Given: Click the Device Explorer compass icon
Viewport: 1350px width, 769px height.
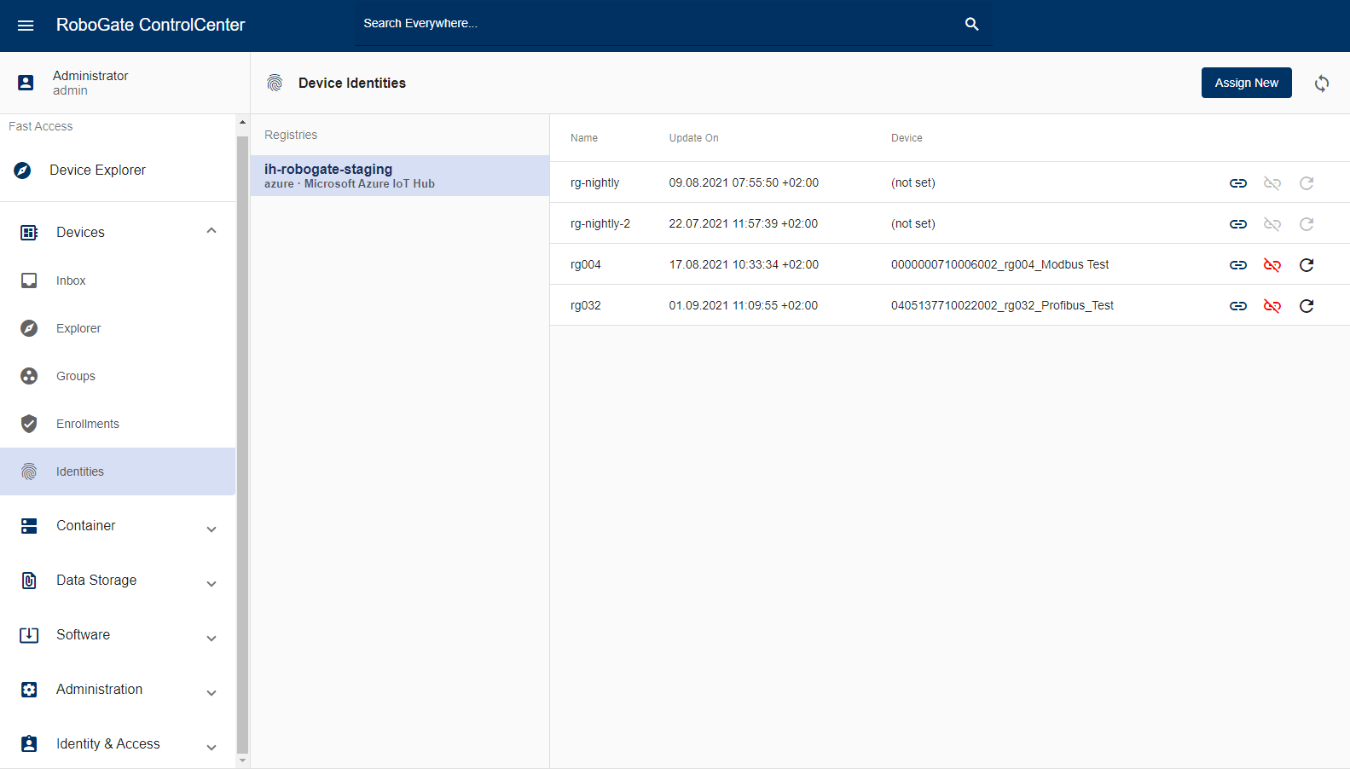Looking at the screenshot, I should [x=23, y=171].
